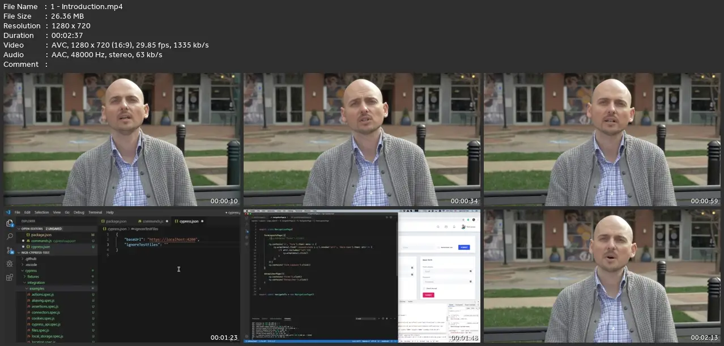Open the Selection menu
724x346 pixels.
click(x=41, y=212)
